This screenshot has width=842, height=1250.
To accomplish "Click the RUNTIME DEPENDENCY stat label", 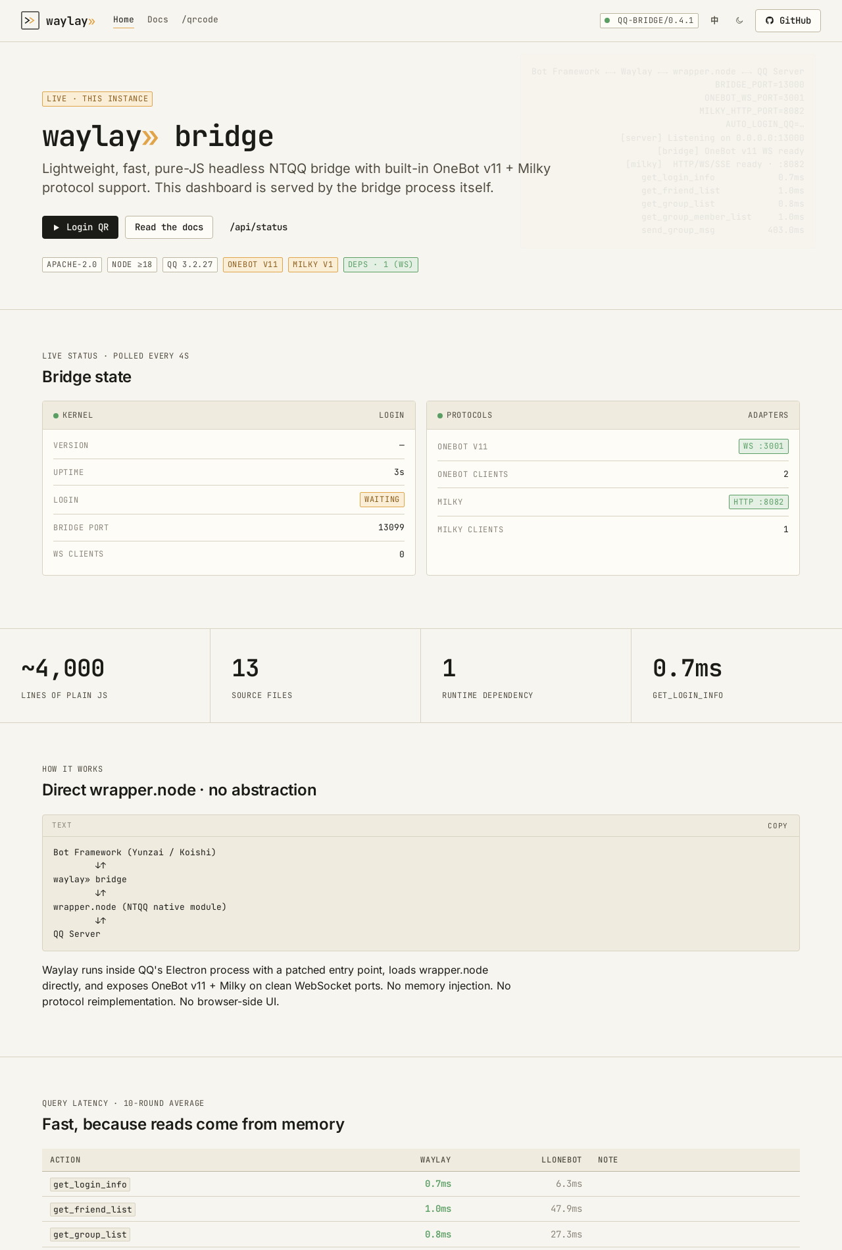I will point(487,695).
